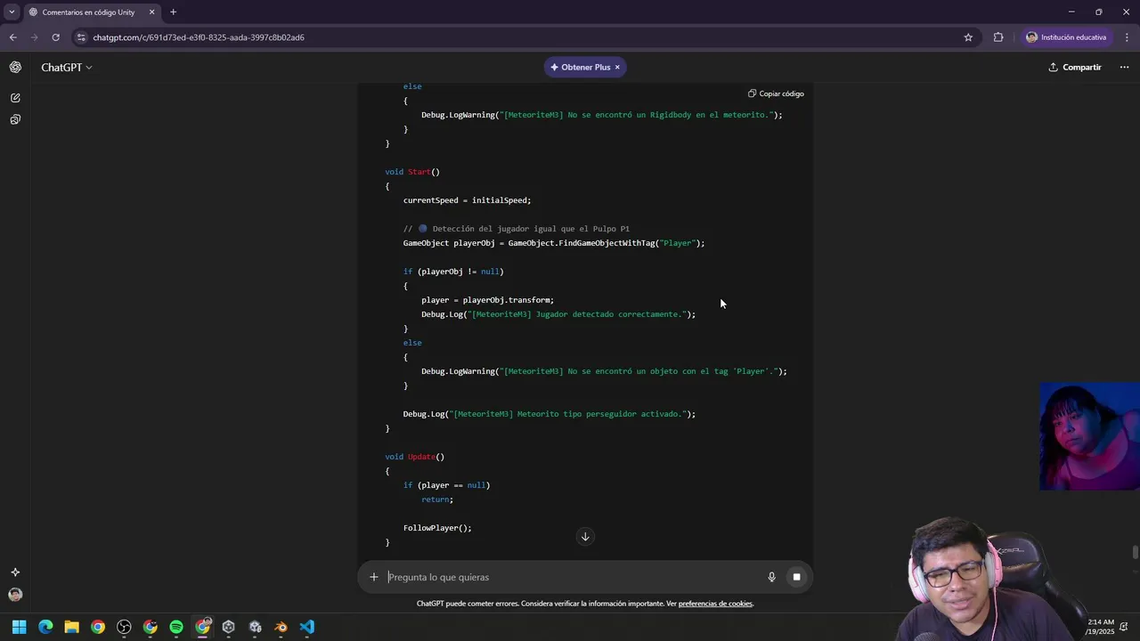
Task: Open the Chrome three-dot menu
Action: tap(1127, 37)
